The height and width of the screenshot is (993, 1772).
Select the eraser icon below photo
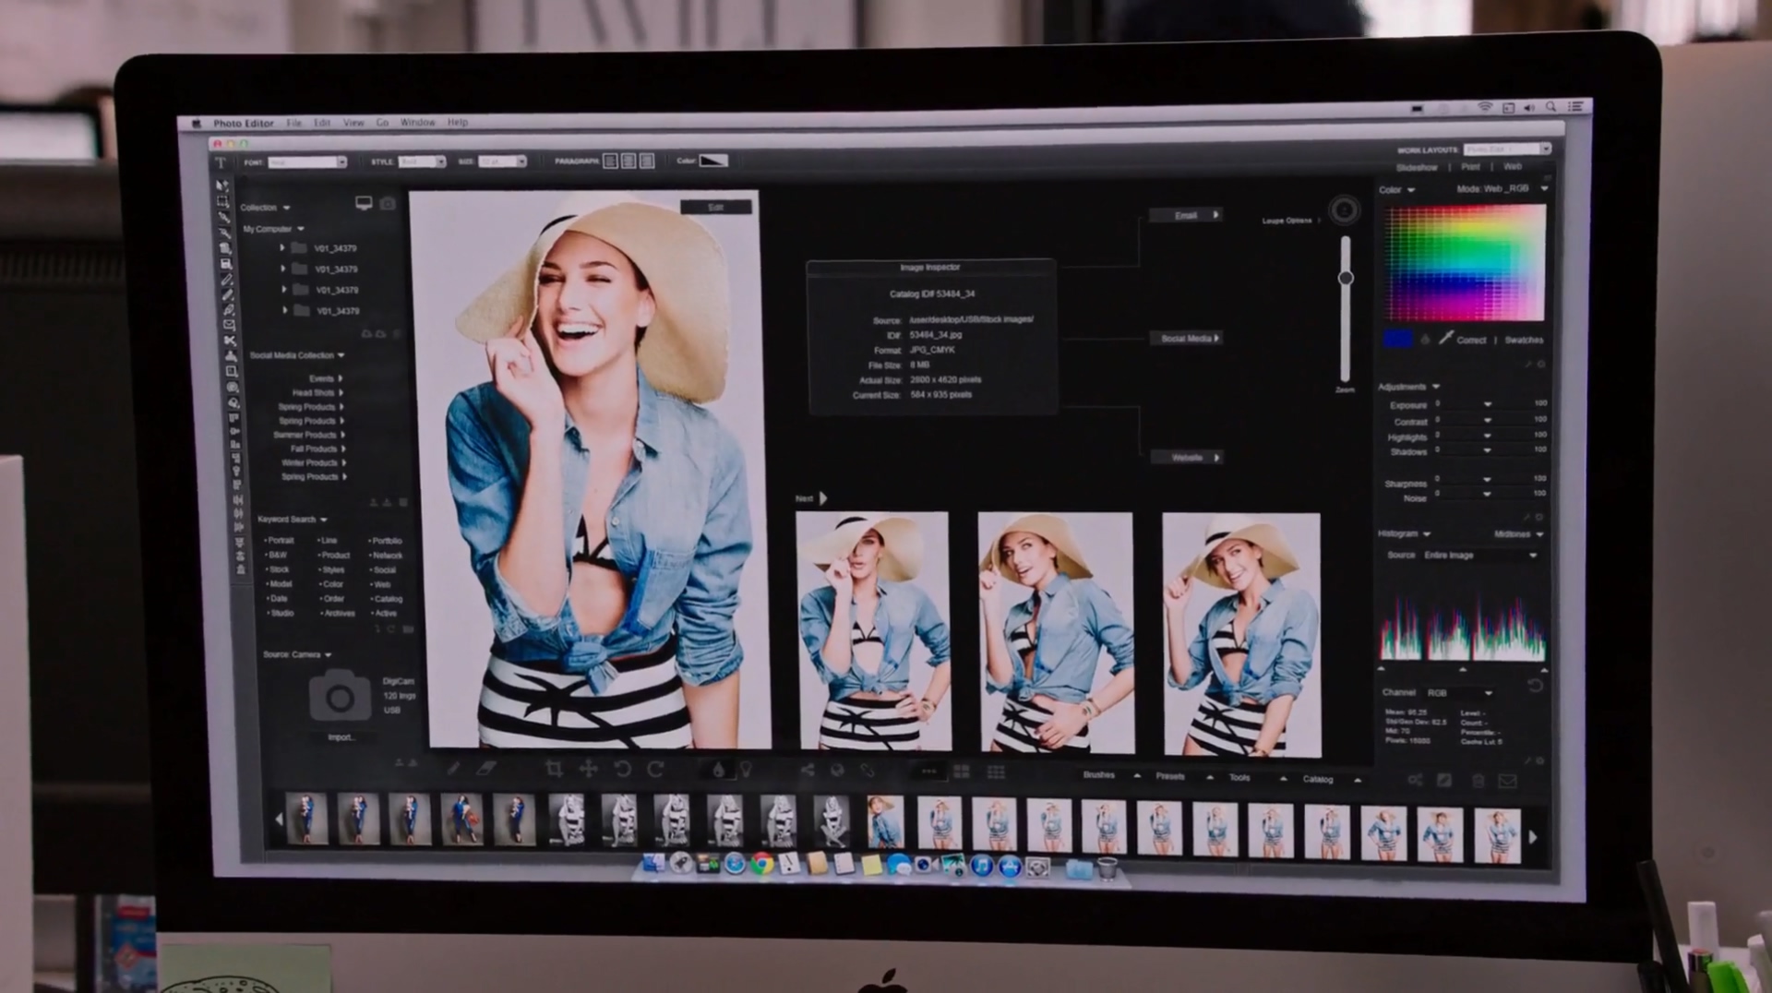486,768
